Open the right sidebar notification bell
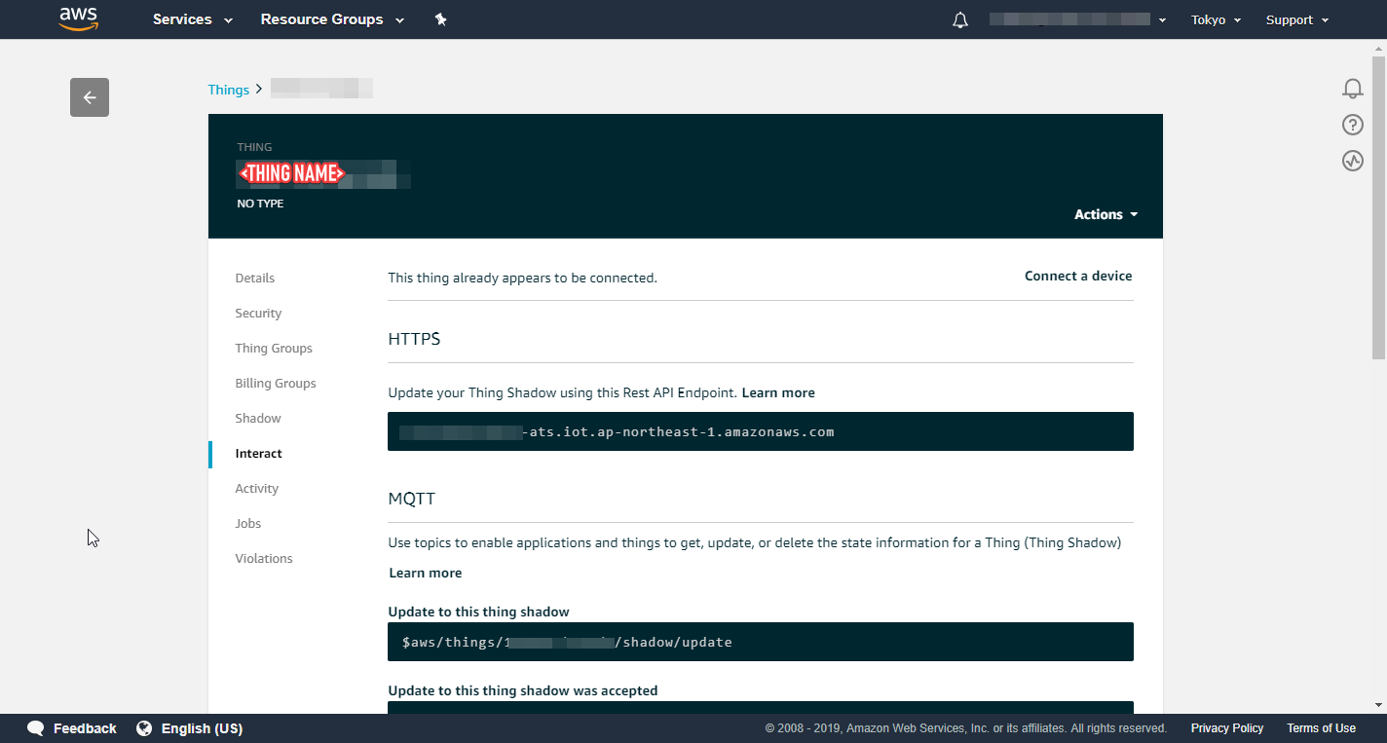This screenshot has width=1387, height=743. [1352, 89]
